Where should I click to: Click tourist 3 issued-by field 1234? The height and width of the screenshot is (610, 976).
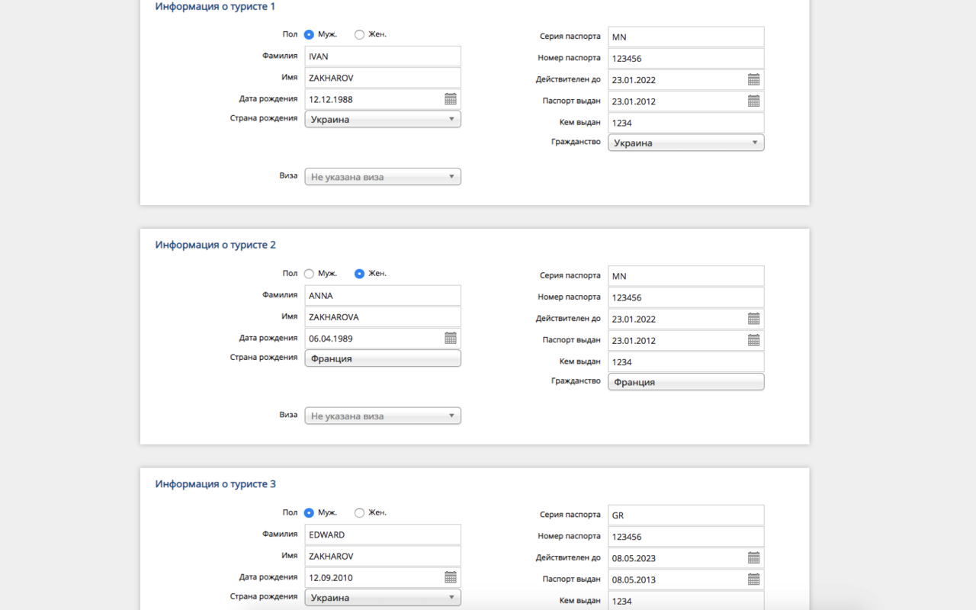686,601
